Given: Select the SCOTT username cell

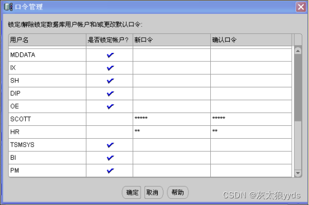Looking at the screenshot, I should click(x=47, y=119).
